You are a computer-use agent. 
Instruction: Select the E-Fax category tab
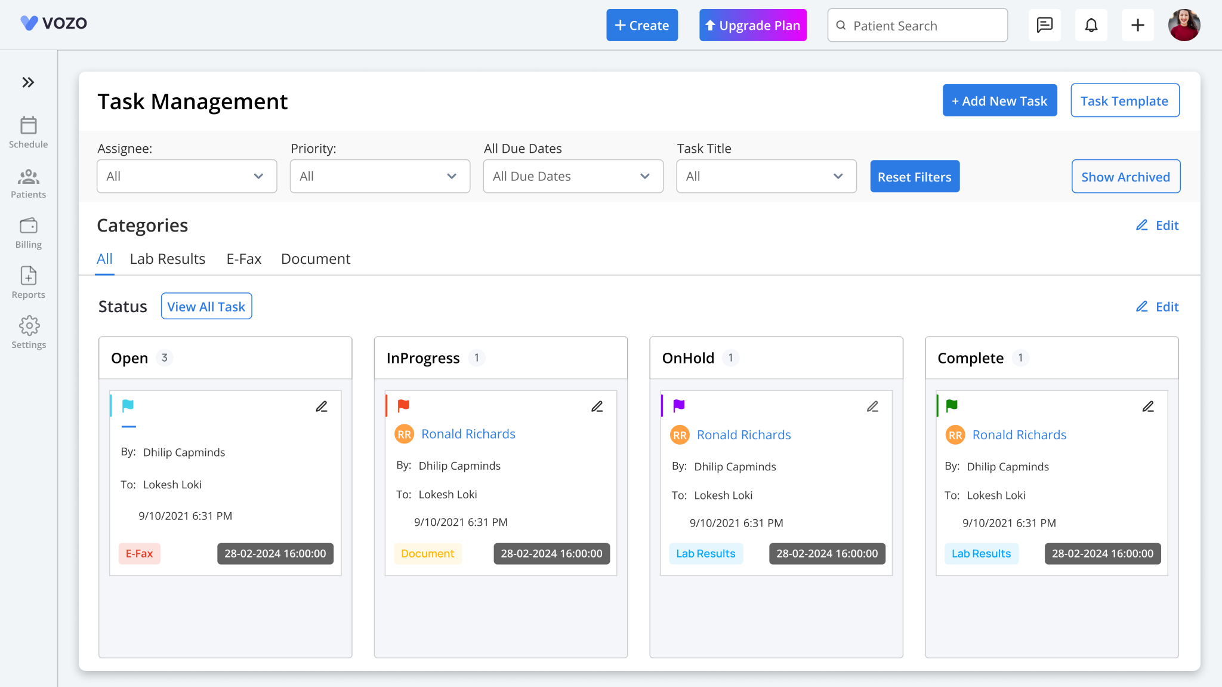[243, 258]
